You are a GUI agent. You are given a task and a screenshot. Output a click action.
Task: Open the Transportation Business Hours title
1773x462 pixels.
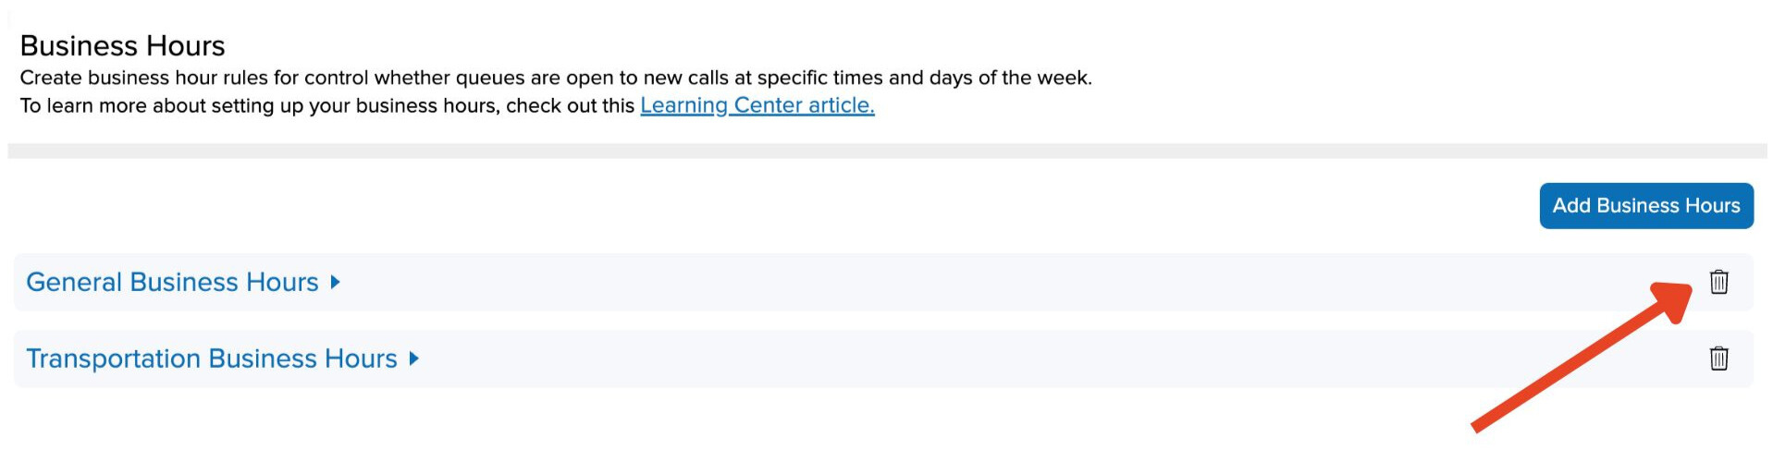tap(211, 359)
